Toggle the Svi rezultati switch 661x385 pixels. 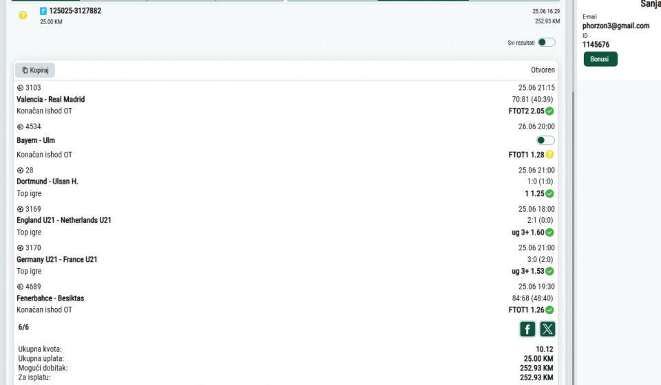pyautogui.click(x=546, y=42)
